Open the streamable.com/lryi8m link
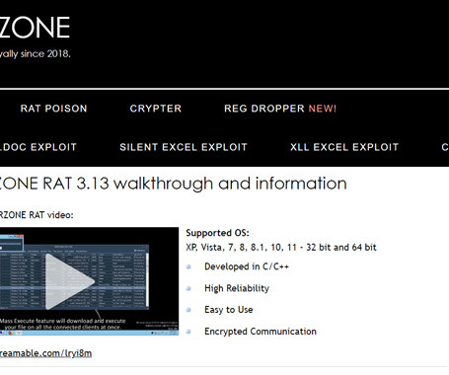 point(45,353)
